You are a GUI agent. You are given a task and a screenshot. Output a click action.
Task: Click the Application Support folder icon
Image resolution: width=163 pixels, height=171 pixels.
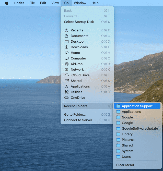tap(118, 106)
